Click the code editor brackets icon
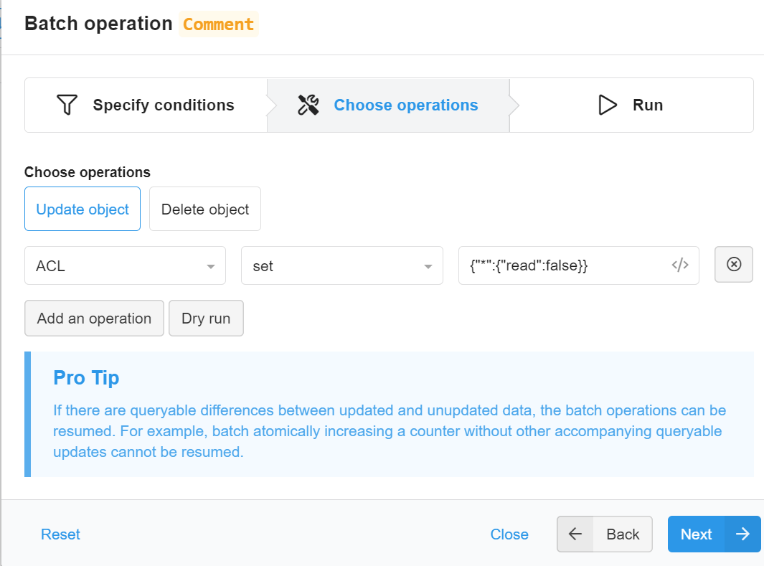Screen dimensions: 764x566 coord(679,265)
